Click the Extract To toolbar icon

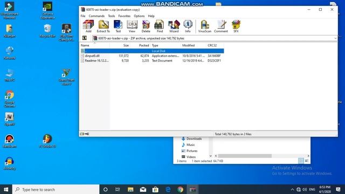[103, 26]
